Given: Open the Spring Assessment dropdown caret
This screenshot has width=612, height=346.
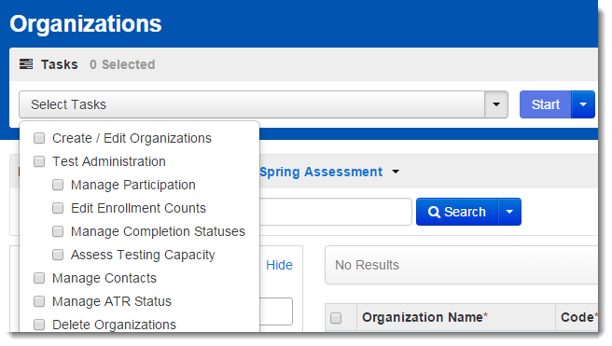Looking at the screenshot, I should [x=396, y=172].
